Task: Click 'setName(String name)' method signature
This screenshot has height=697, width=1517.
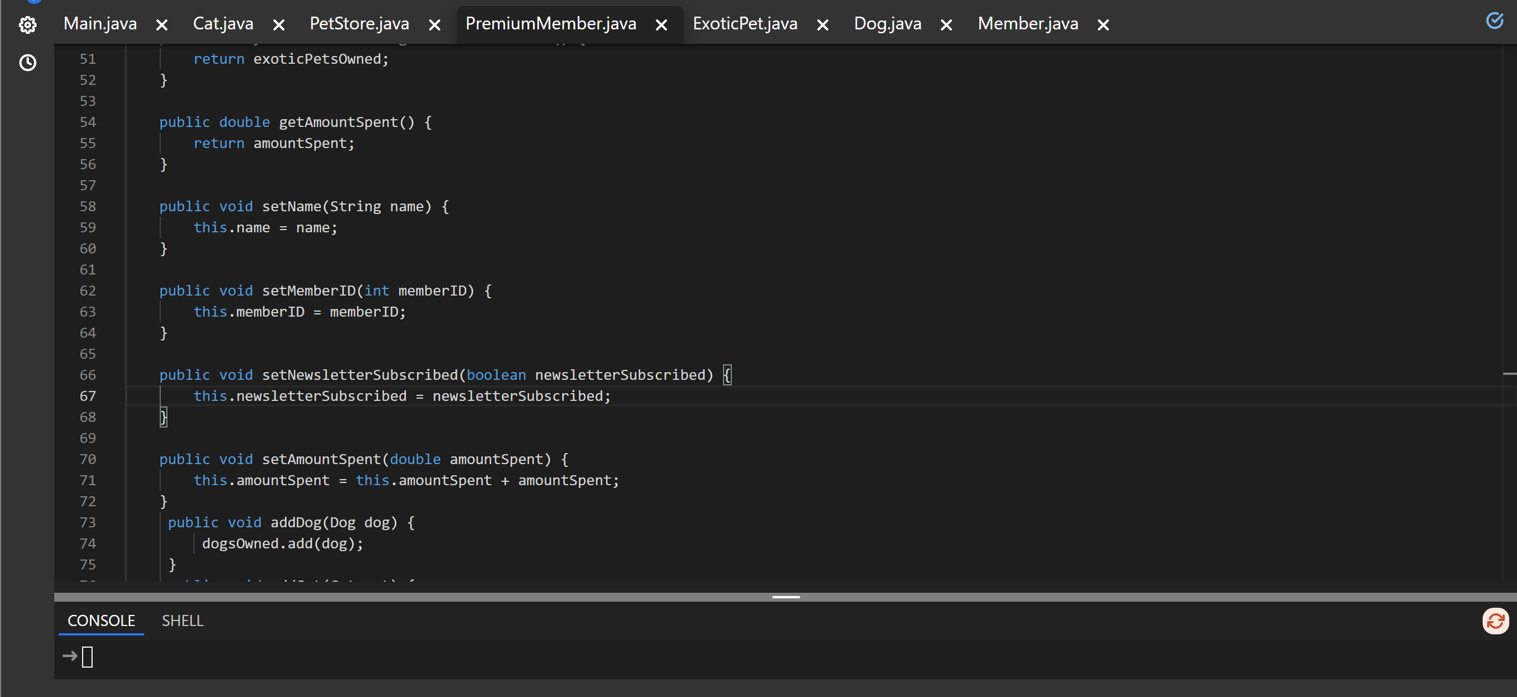Action: [x=347, y=206]
